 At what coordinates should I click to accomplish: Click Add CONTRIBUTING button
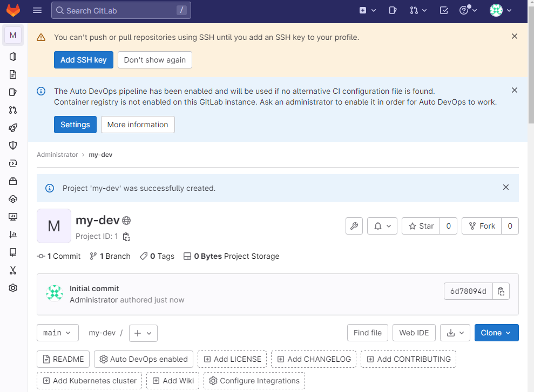[408, 359]
